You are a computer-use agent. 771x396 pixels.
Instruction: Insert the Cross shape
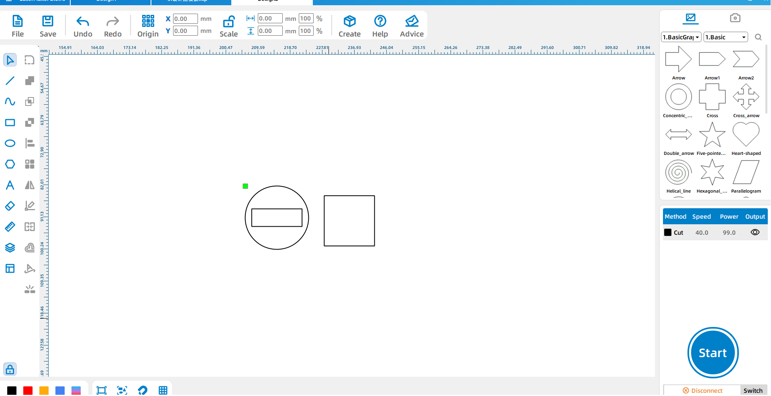[x=712, y=97]
